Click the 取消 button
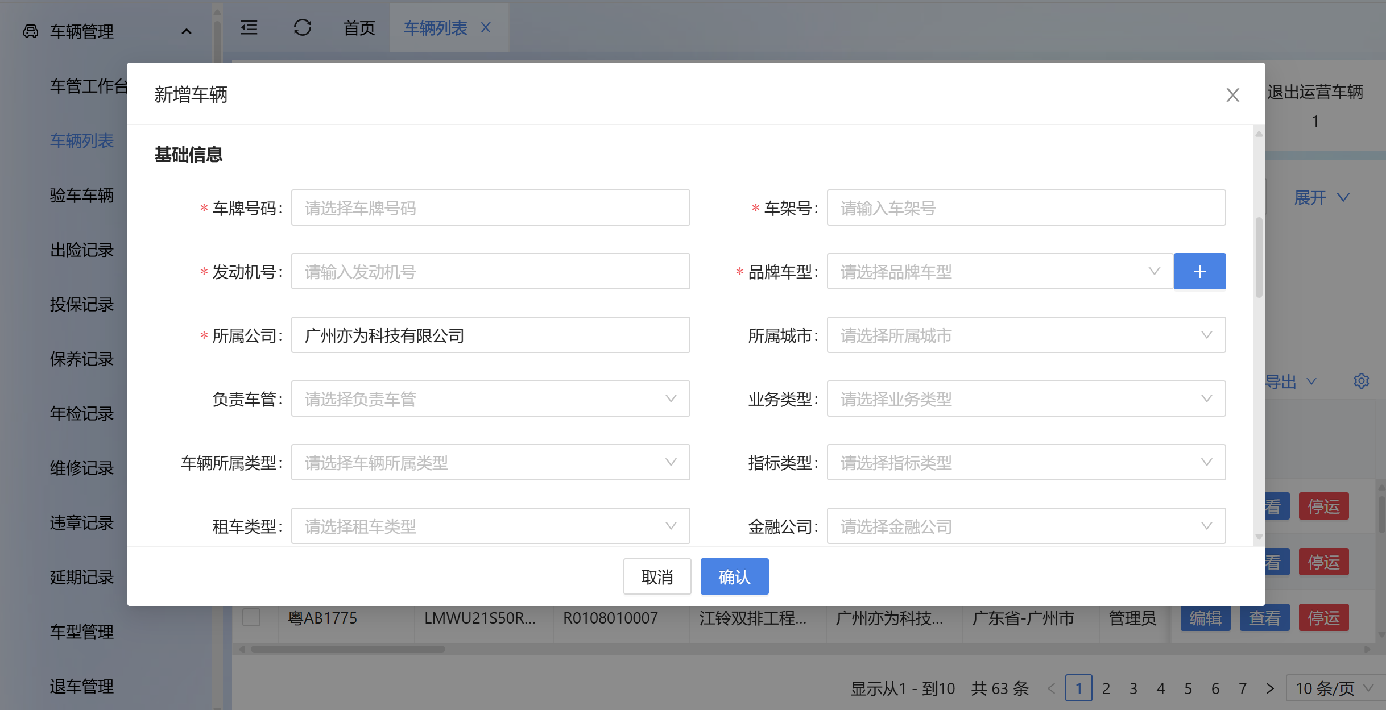This screenshot has width=1386, height=710. tap(656, 576)
